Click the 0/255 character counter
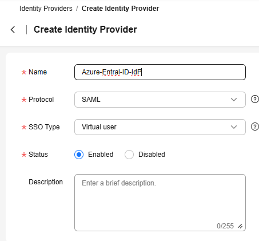Screen dimensions: 259x241 [225, 226]
